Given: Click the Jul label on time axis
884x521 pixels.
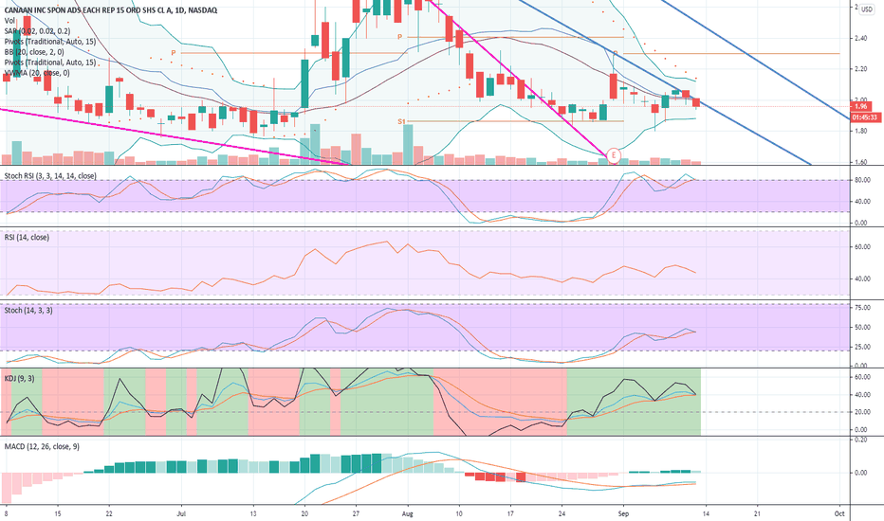Looking at the screenshot, I should click(x=181, y=513).
